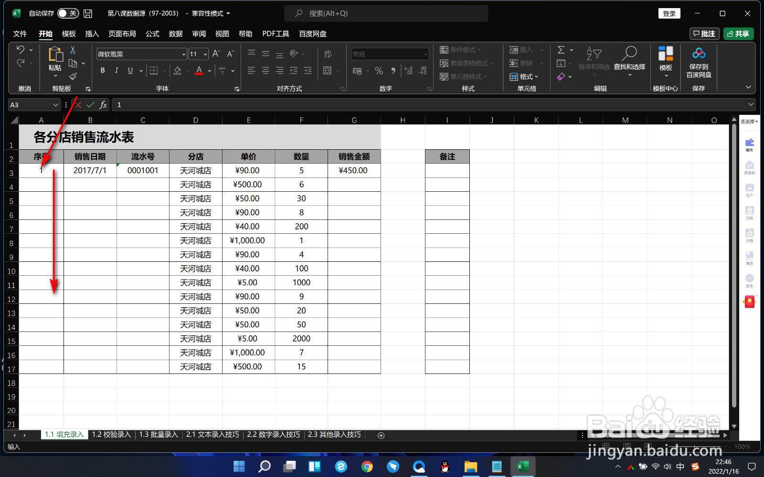Open 单元格样式 cell styles
764x477 pixels.
(x=464, y=76)
